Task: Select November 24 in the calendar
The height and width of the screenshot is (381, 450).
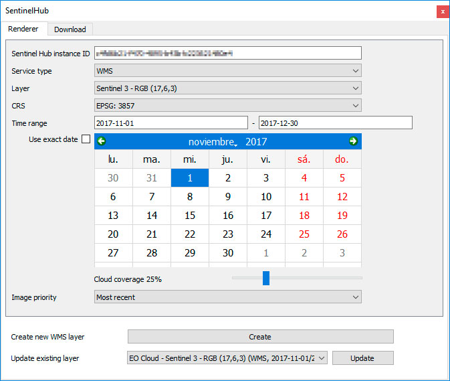Action: click(x=266, y=234)
